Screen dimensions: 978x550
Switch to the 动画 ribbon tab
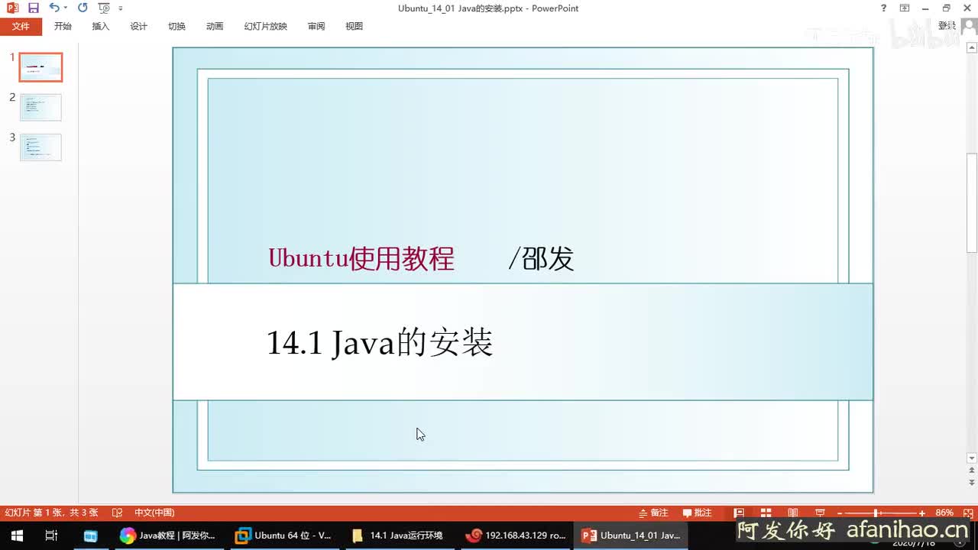215,26
